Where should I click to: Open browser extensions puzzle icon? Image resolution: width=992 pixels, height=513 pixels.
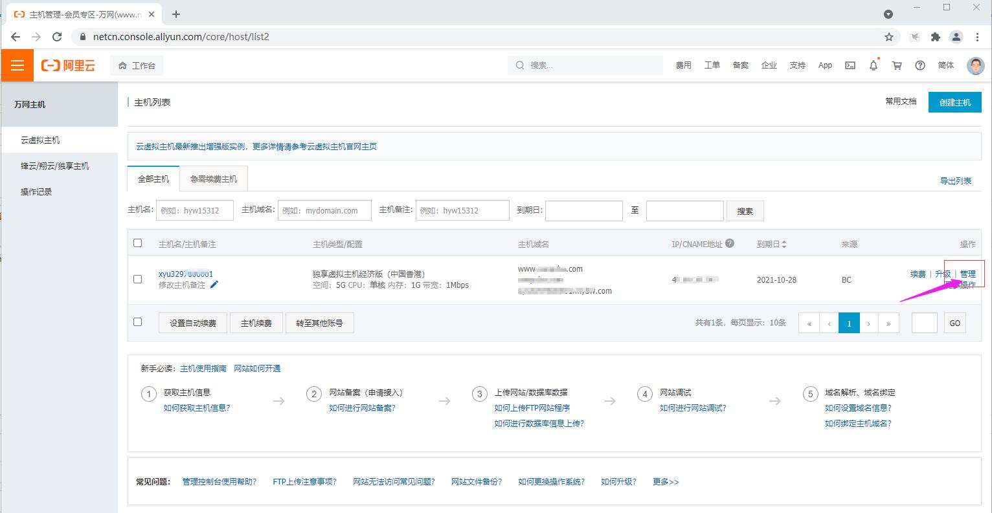pos(935,37)
